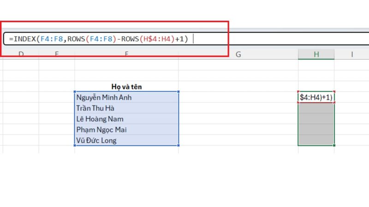
Task: Select column I header
Action: coord(351,54)
